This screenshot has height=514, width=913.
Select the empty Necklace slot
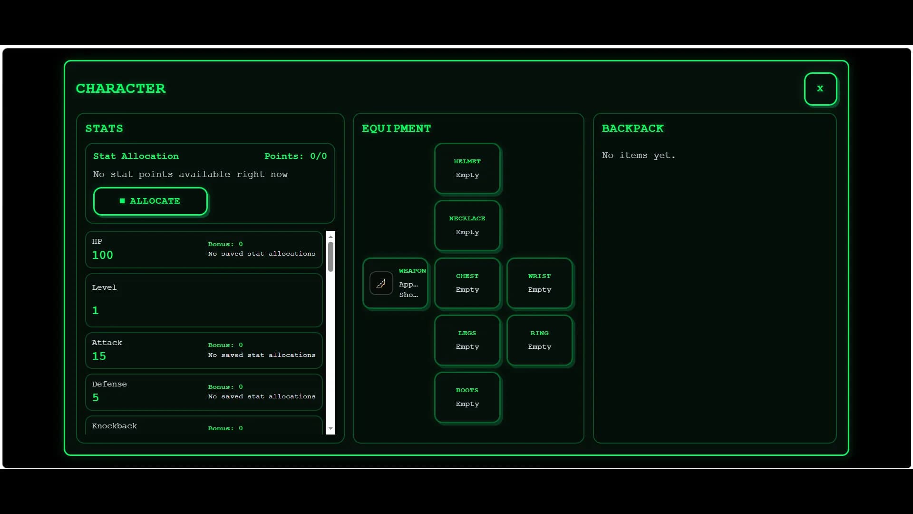467,226
